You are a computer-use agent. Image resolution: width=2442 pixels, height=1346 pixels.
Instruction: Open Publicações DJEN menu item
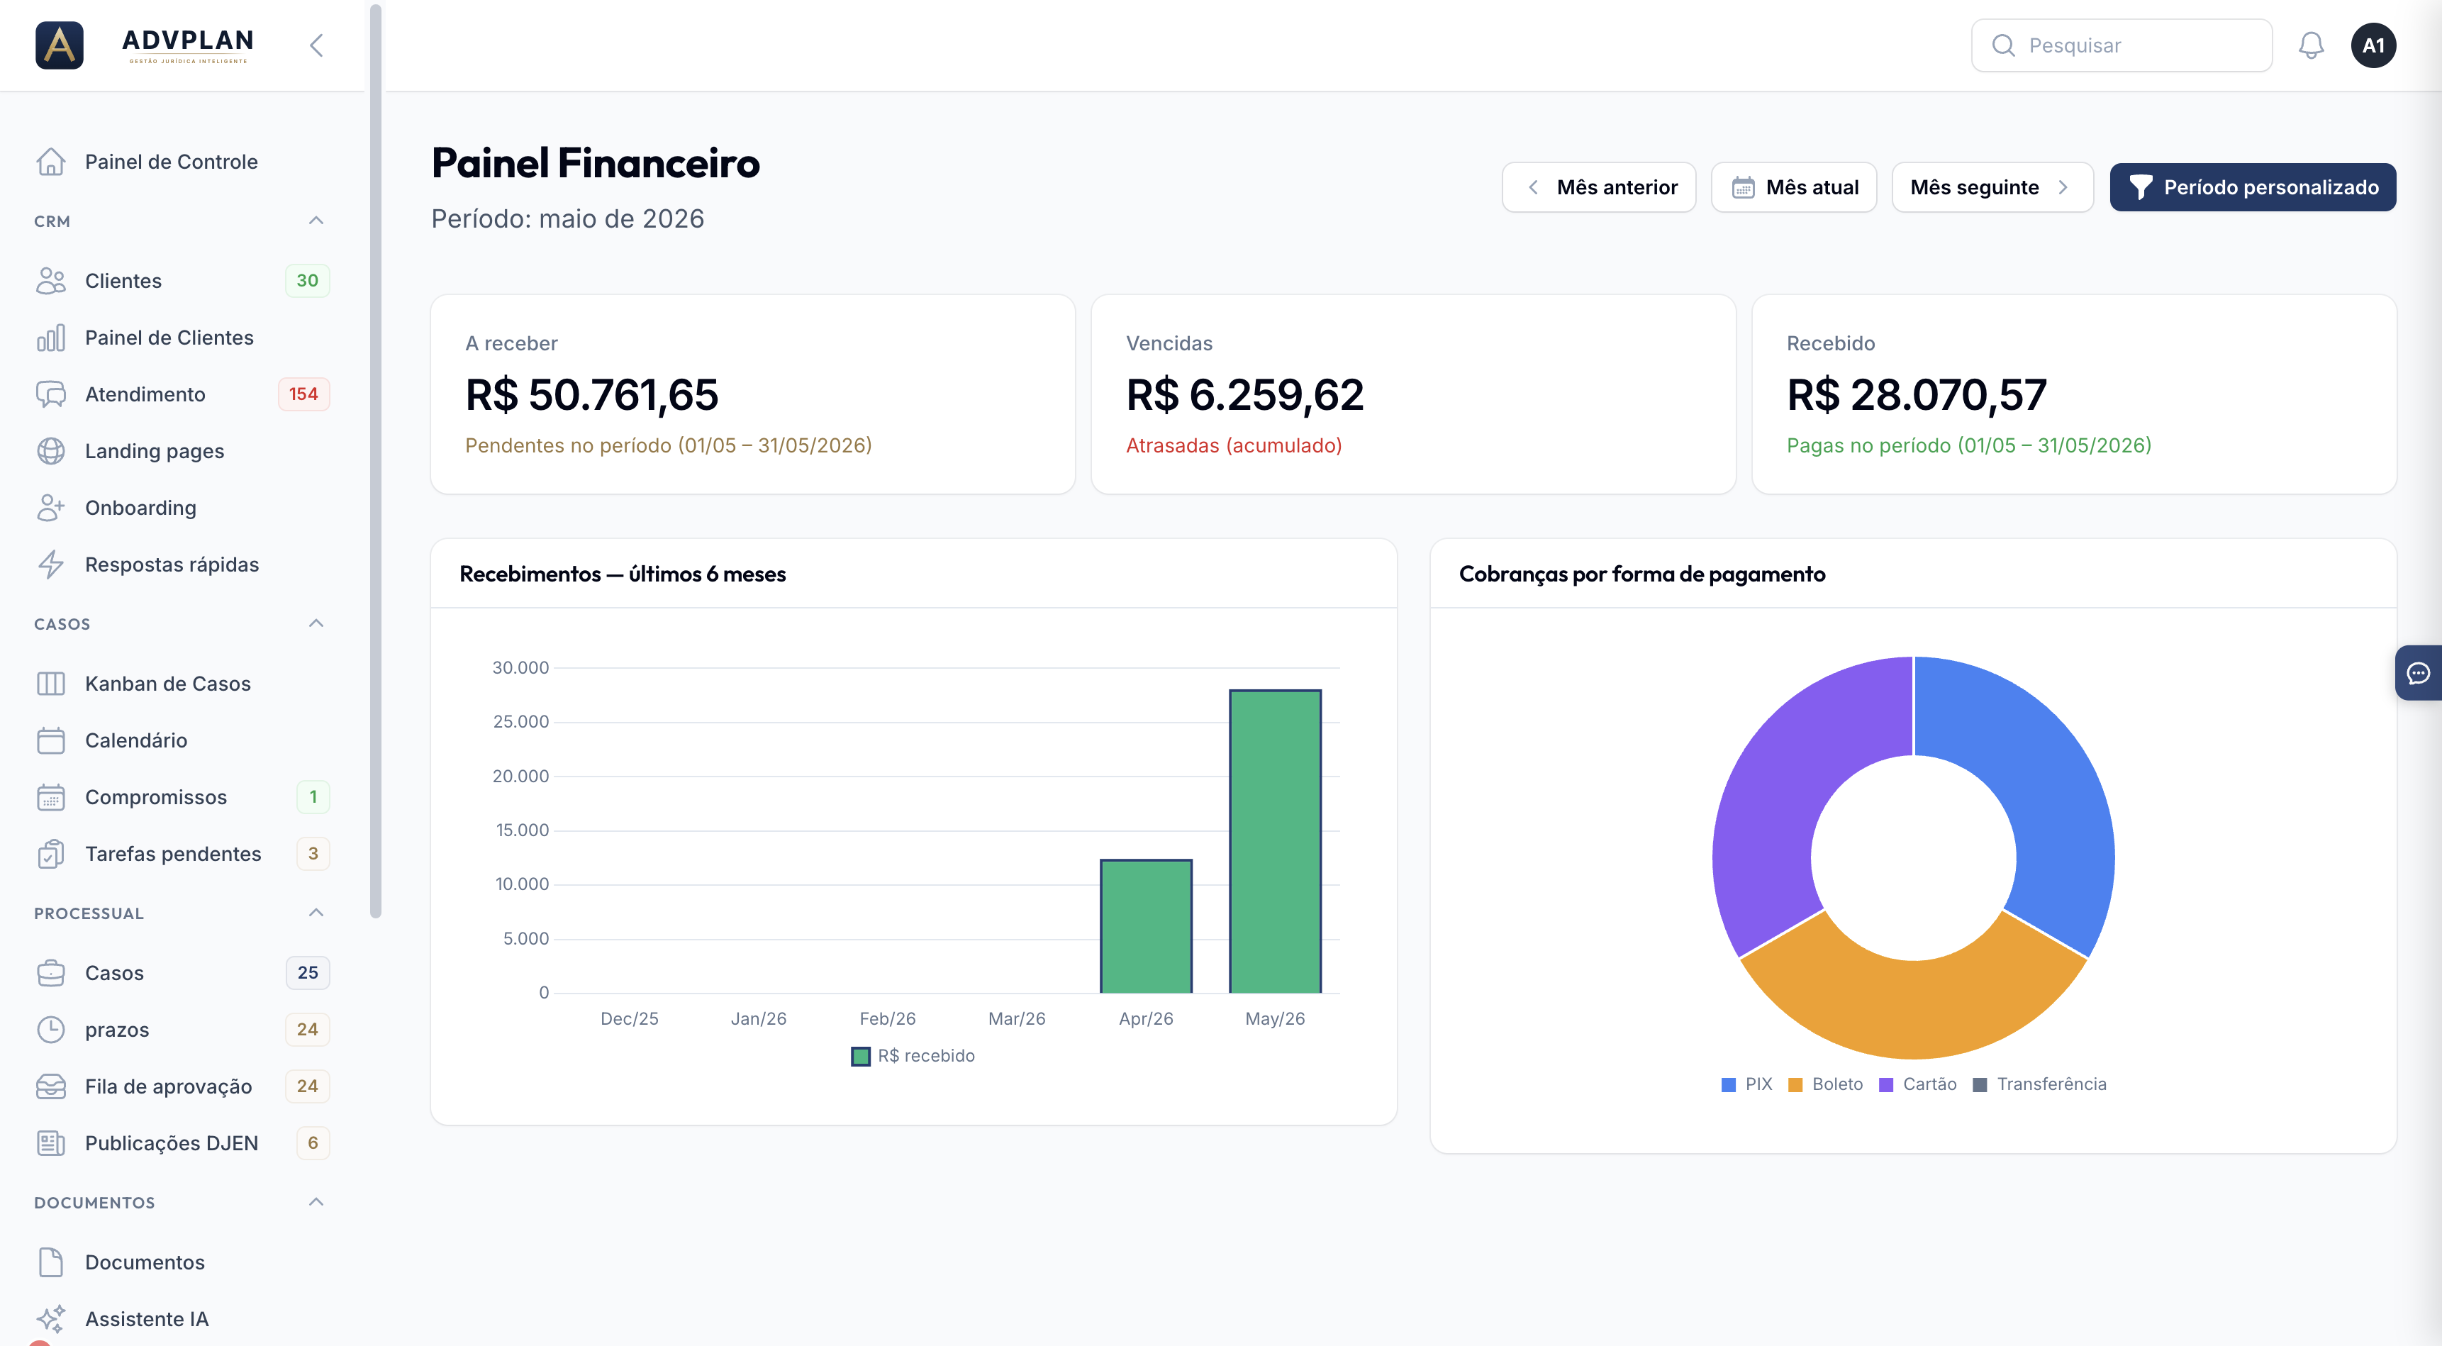click(182, 1143)
